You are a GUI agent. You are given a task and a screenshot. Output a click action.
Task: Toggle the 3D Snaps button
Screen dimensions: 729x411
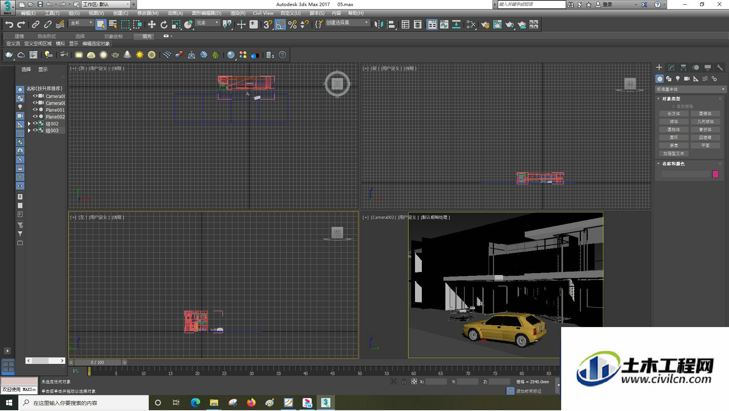tap(268, 25)
